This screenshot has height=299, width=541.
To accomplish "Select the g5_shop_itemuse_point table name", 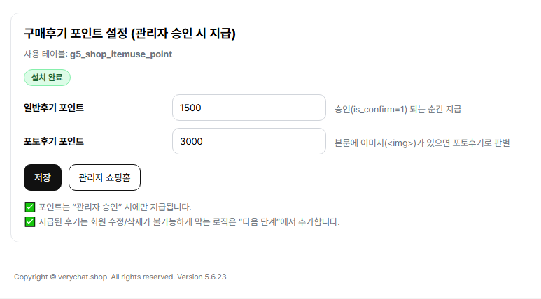I will point(121,54).
